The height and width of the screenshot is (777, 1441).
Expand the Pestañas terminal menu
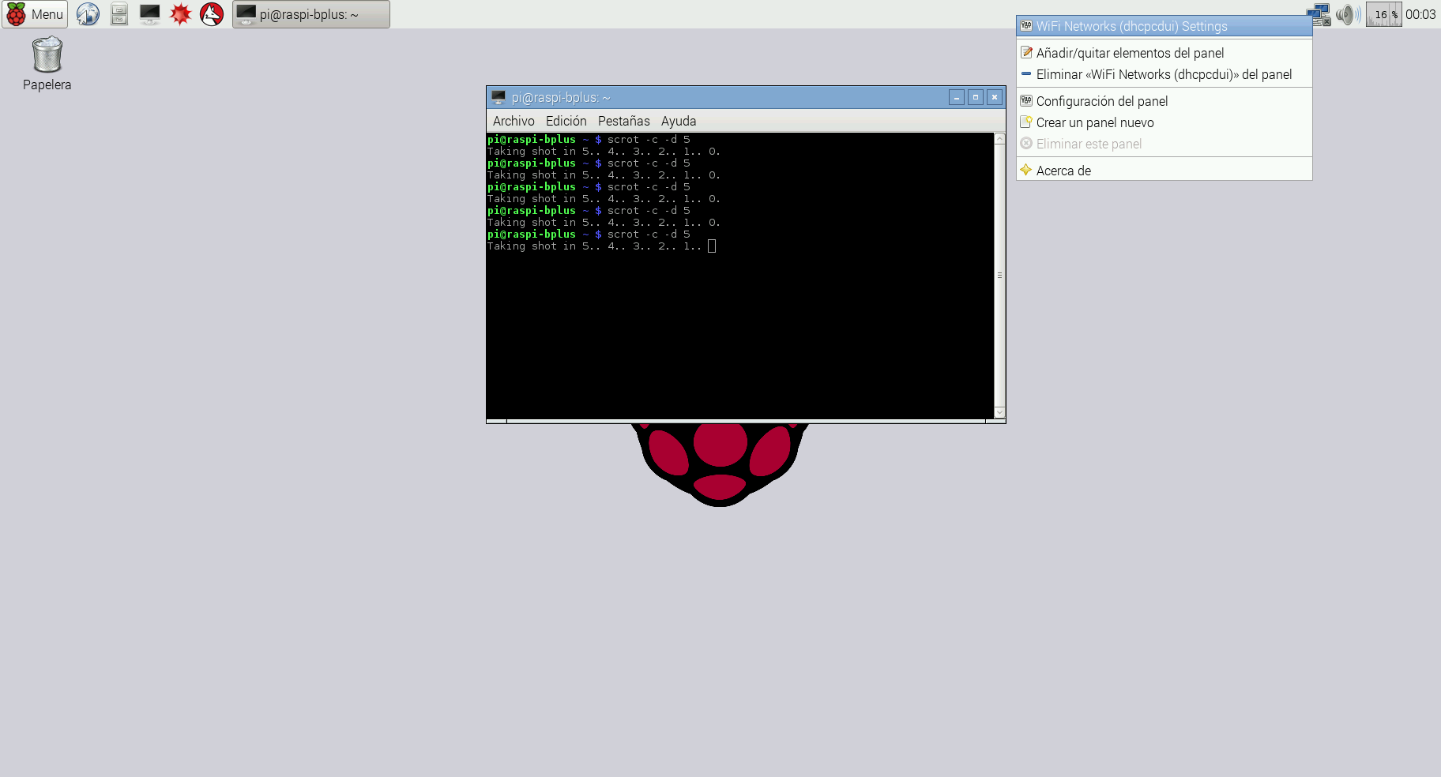623,121
